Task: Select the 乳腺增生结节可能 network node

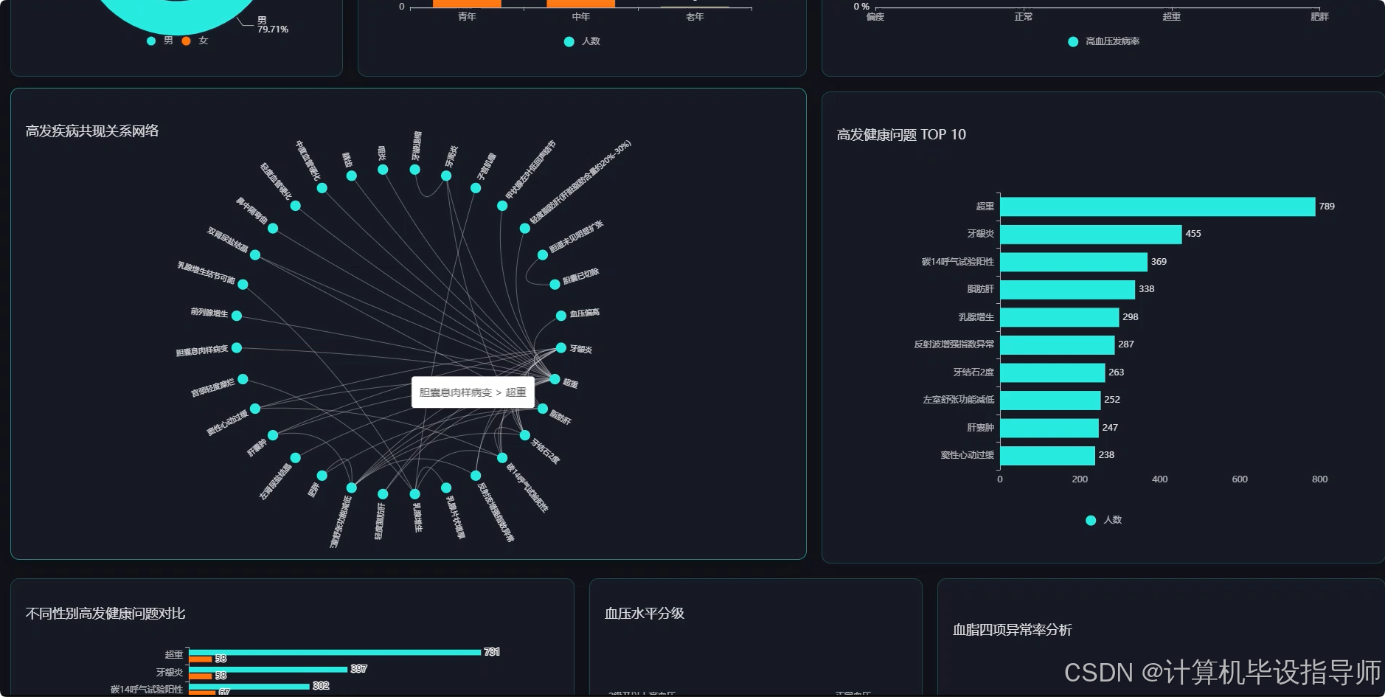Action: point(243,284)
